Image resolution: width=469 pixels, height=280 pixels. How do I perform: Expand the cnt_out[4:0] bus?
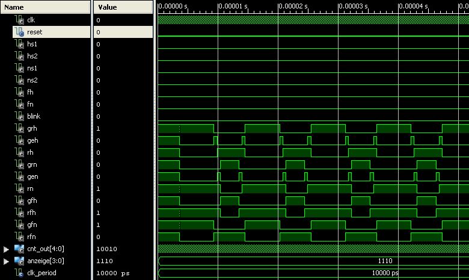point(7,249)
